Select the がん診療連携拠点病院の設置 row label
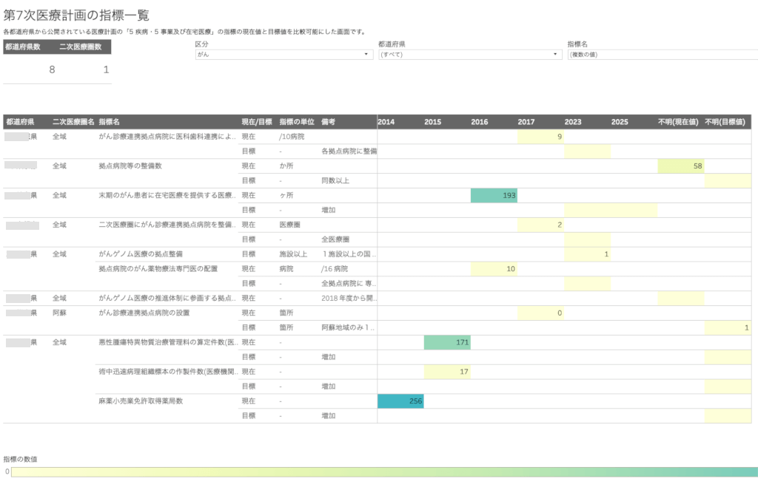Viewport: 758px width, 487px height. click(146, 313)
